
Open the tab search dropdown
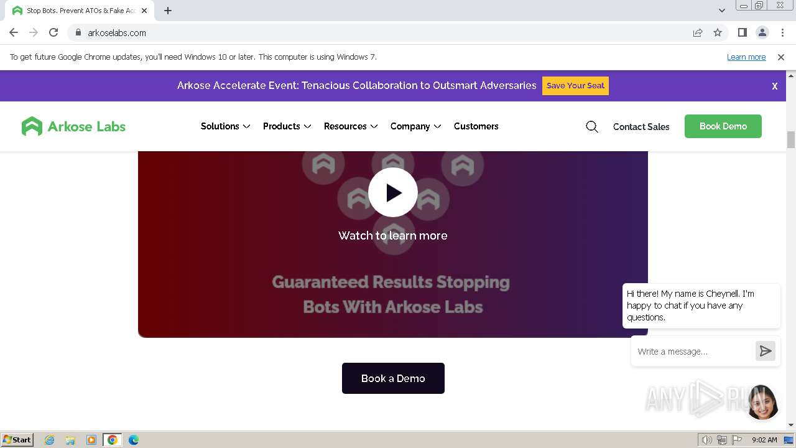[722, 11]
